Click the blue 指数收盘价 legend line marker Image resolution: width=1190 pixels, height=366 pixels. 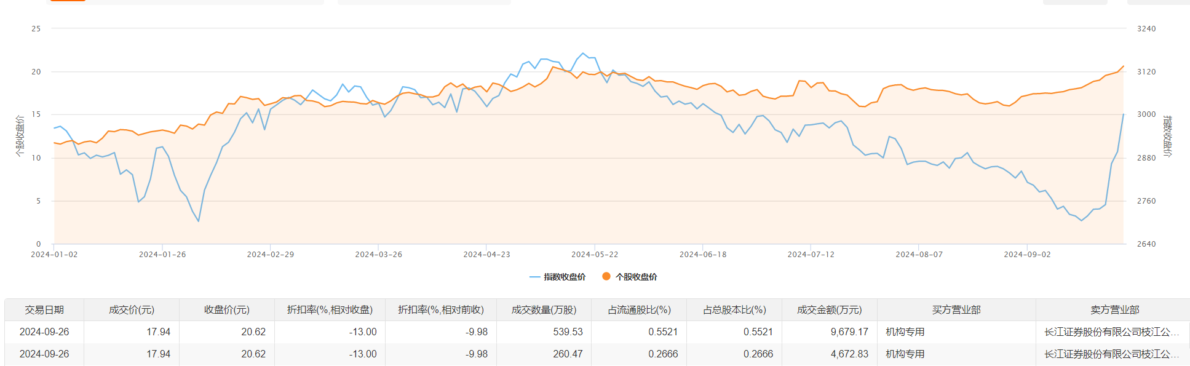[x=534, y=277]
